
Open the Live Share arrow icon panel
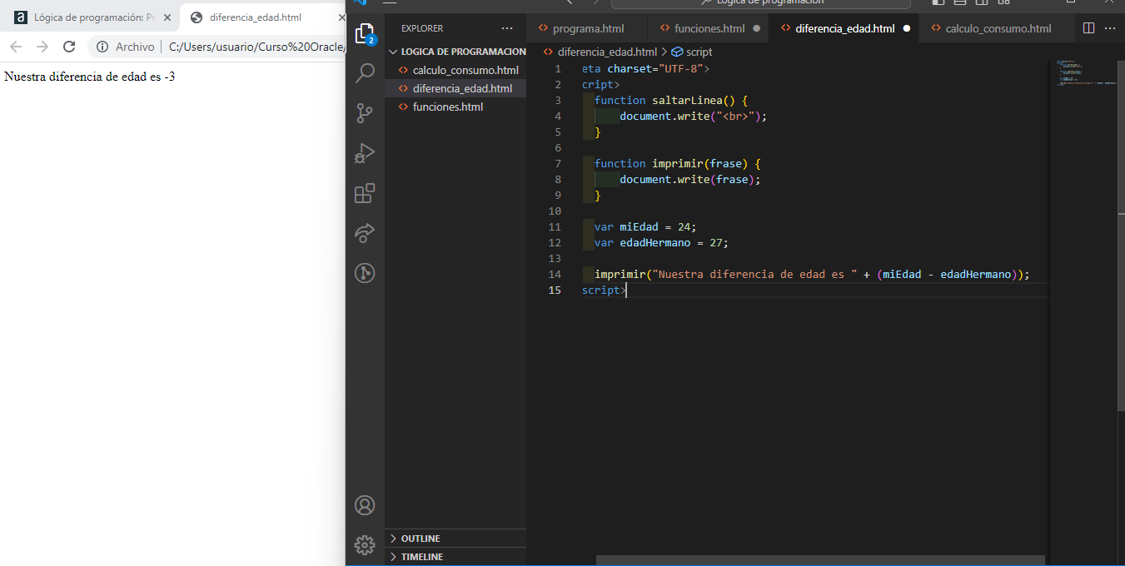[x=365, y=233]
